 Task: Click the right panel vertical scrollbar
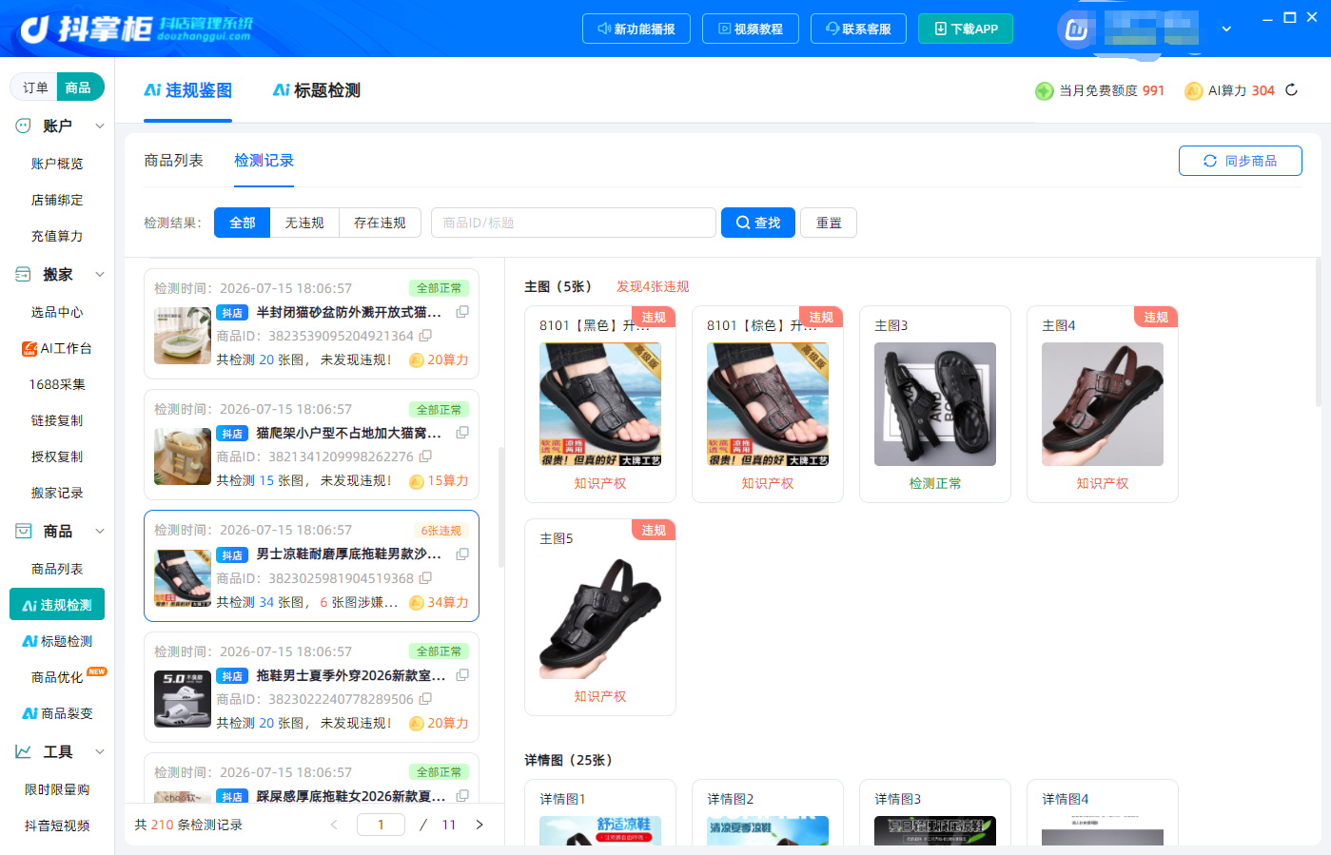pos(1318,333)
